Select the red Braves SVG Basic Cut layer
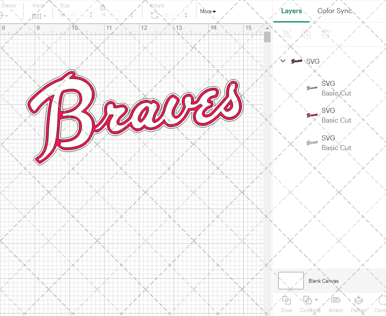Viewport: 386px width, 316px height. (x=329, y=115)
